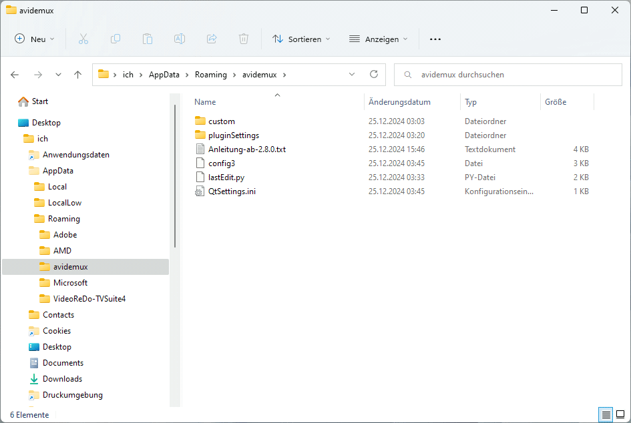Click the custom folder icon in file list
Image resolution: width=631 pixels, height=423 pixels.
200,121
